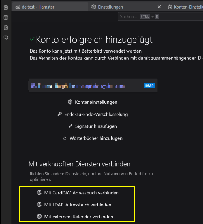
Task: Click the pencil icon for signature
Action: tap(70, 126)
